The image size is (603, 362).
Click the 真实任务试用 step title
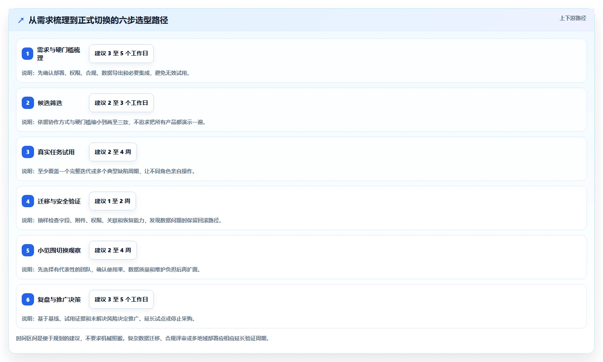(x=56, y=152)
